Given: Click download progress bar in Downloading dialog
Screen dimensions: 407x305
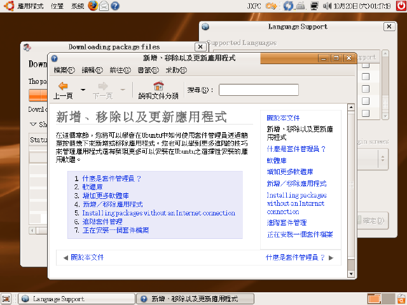Looking at the screenshot, I should 38,95.
